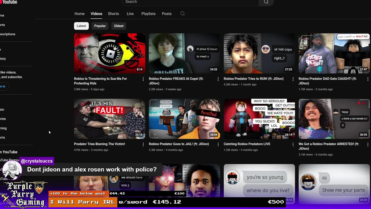
Task: Open options menu for Roblox Predator DAD Gets CAUGHT video
Action: 368,79
